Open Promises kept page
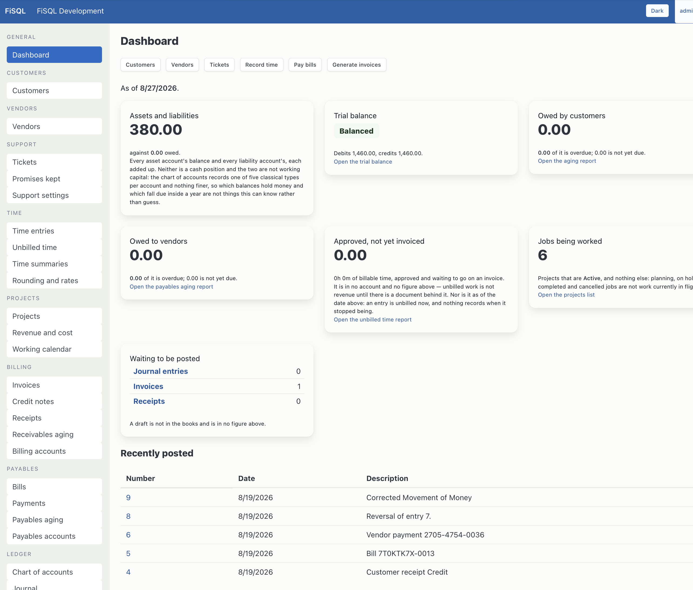 coord(54,179)
